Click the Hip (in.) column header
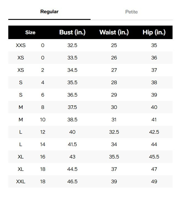The height and width of the screenshot is (197, 180). (154, 32)
